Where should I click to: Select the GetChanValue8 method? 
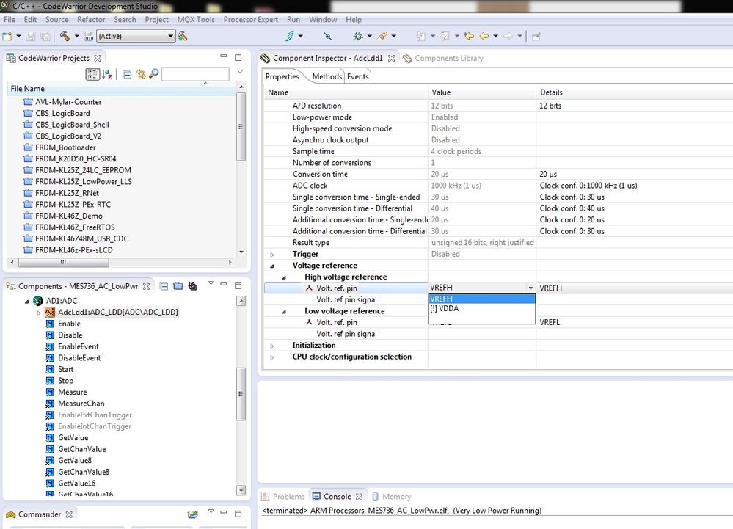point(84,472)
